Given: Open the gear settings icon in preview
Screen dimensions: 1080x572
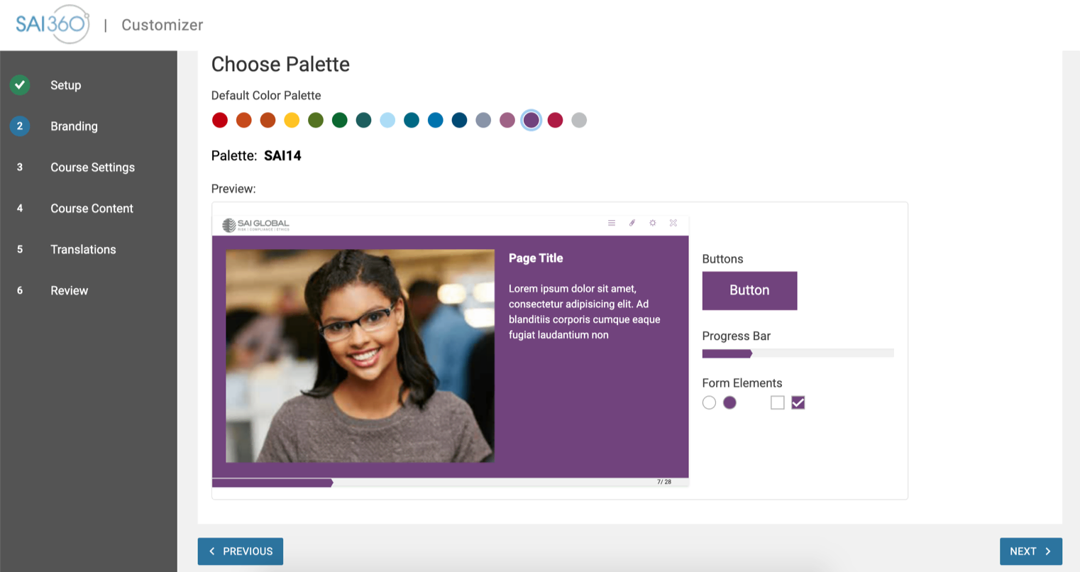Looking at the screenshot, I should pyautogui.click(x=652, y=223).
